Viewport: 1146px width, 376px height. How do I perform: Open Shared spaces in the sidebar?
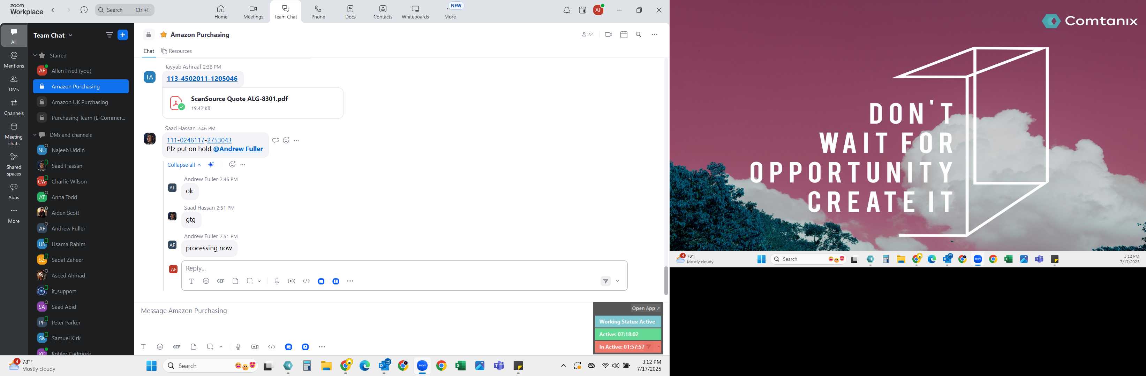click(x=14, y=165)
